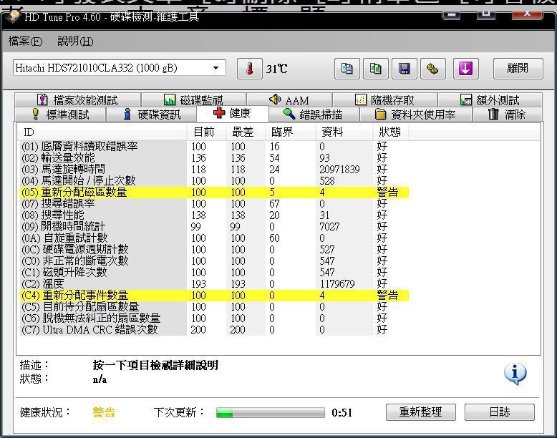This screenshot has height=438, width=557.
Task: Select row (0A) 自旋重試計數
Action: [214, 238]
